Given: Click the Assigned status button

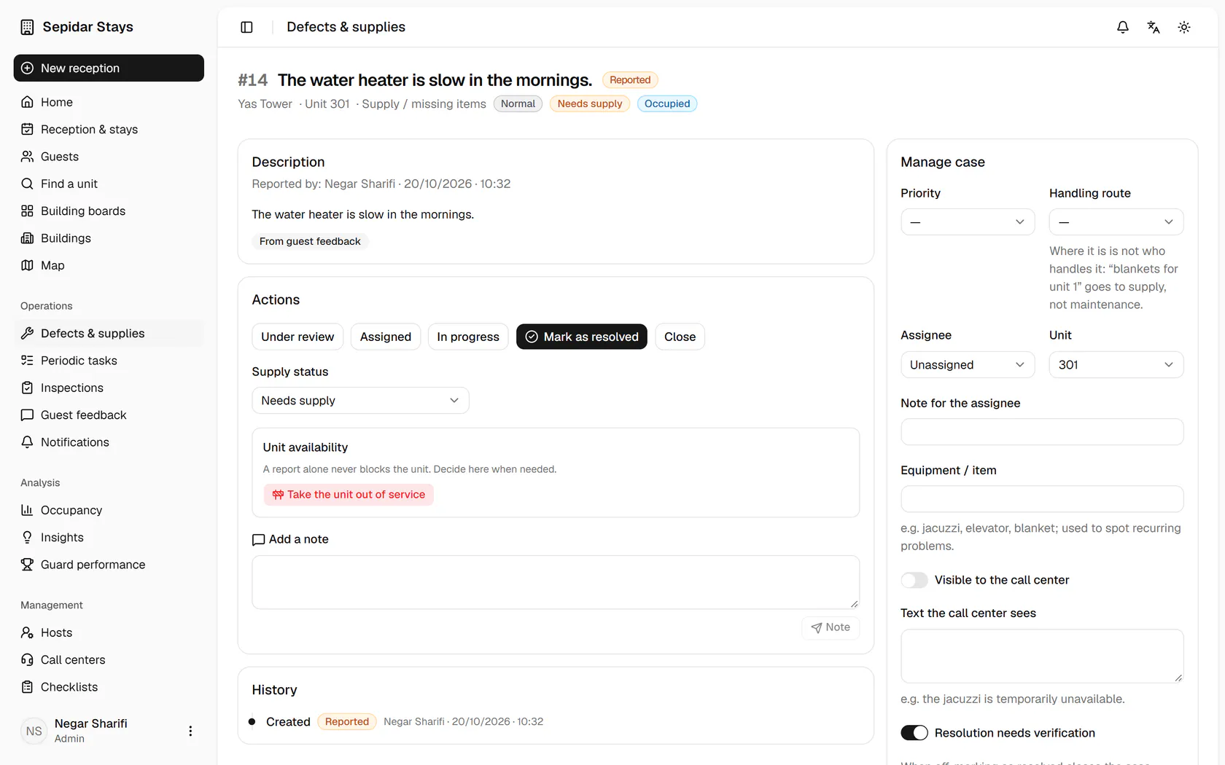Looking at the screenshot, I should click(386, 337).
